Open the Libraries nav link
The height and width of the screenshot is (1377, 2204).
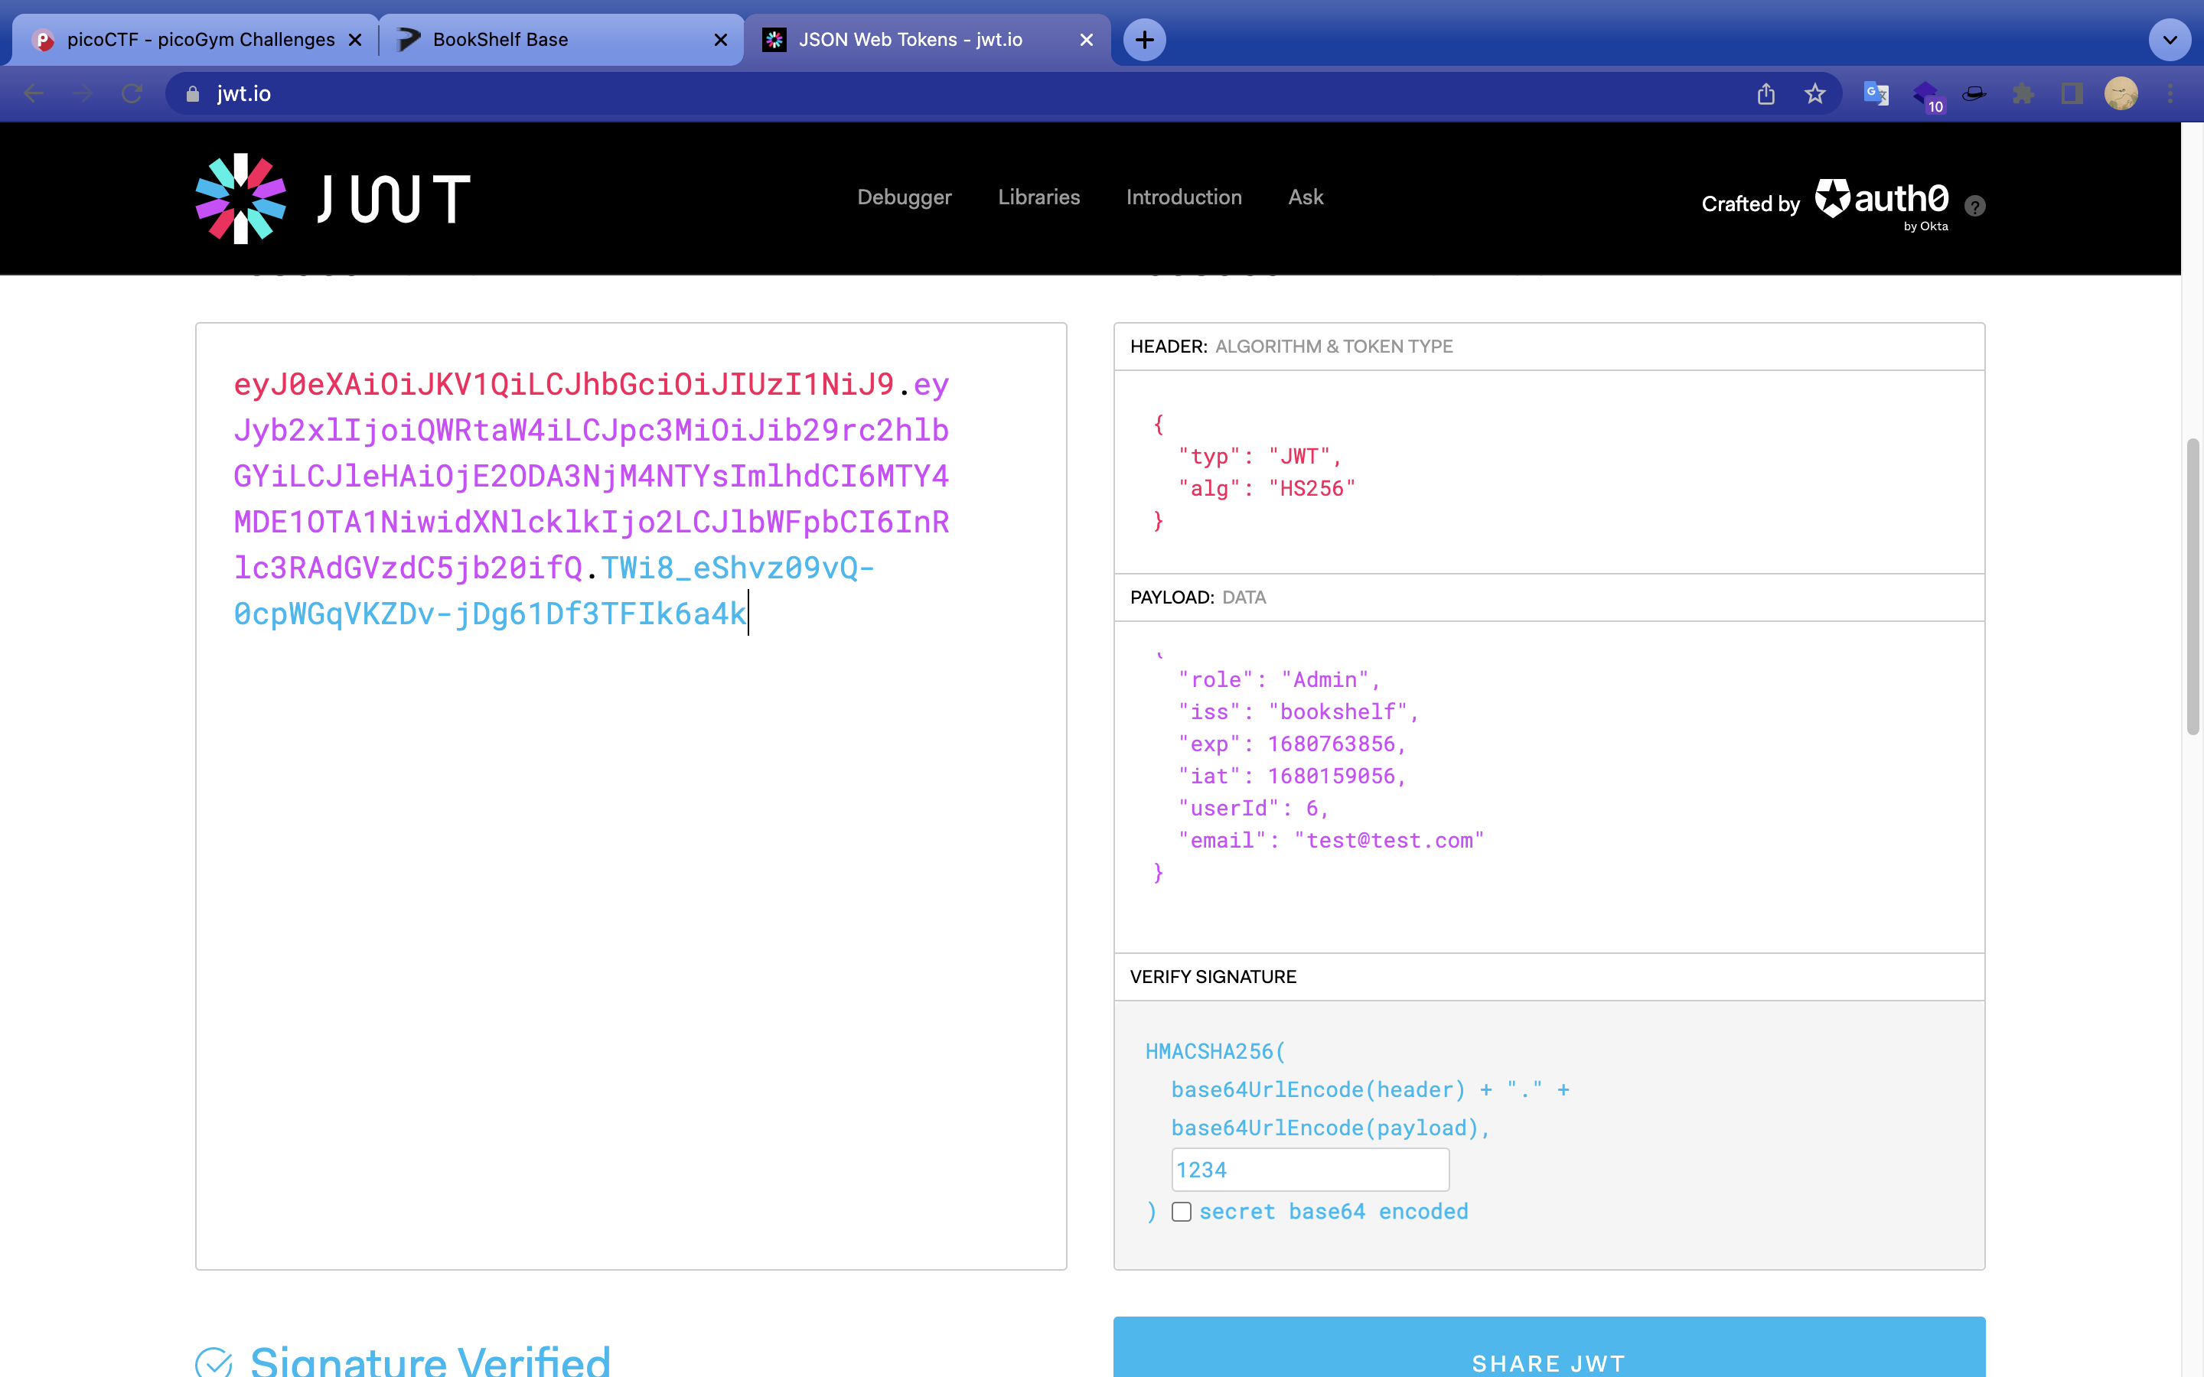tap(1038, 197)
